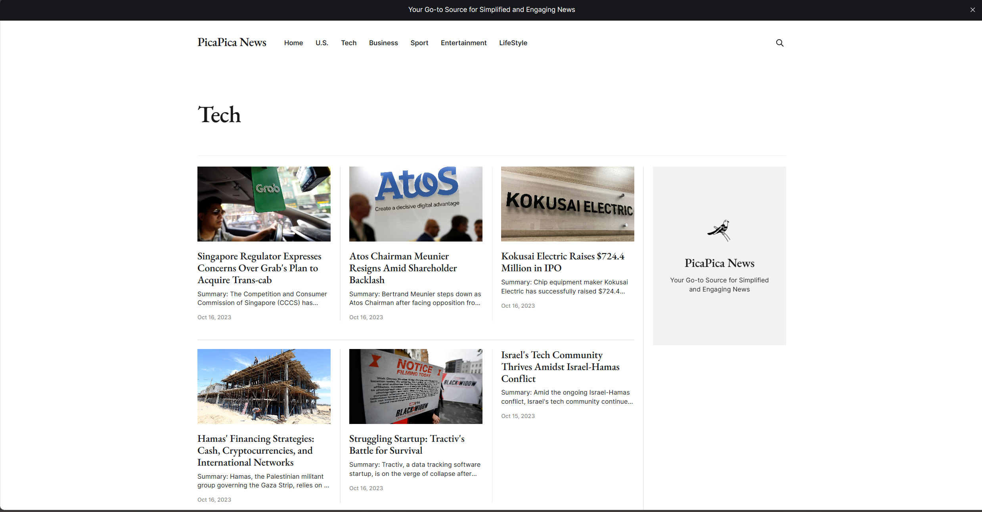Click summary about Tractiv data tracking startup
Image resolution: width=982 pixels, height=512 pixels.
(415, 469)
